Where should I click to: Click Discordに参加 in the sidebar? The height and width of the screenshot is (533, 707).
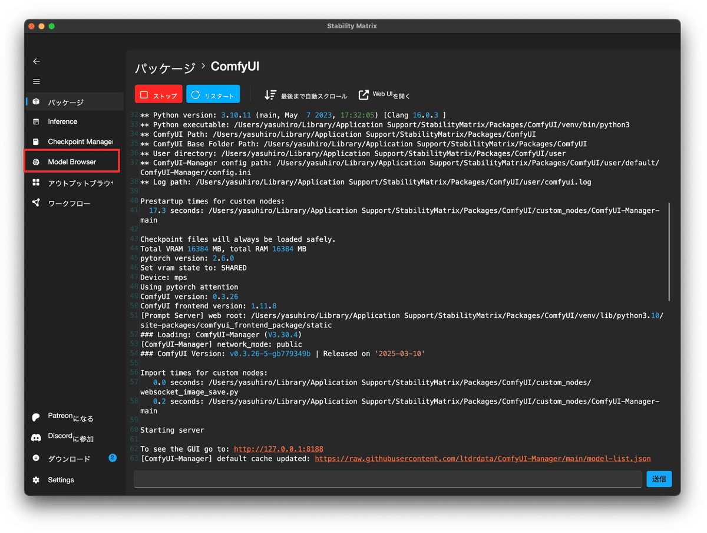coord(74,438)
